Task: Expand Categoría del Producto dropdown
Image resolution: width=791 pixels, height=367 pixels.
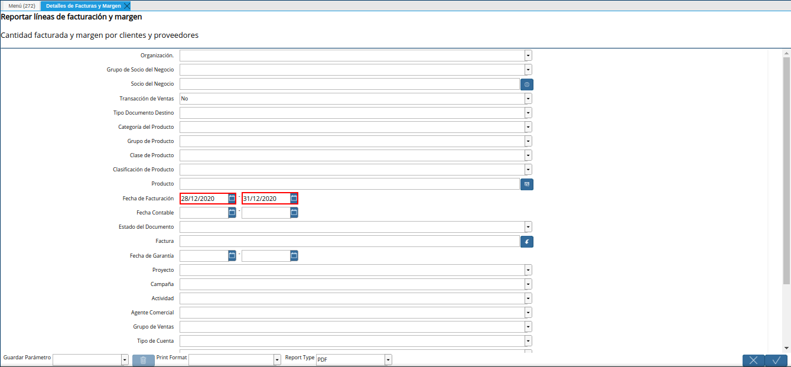Action: coord(528,127)
